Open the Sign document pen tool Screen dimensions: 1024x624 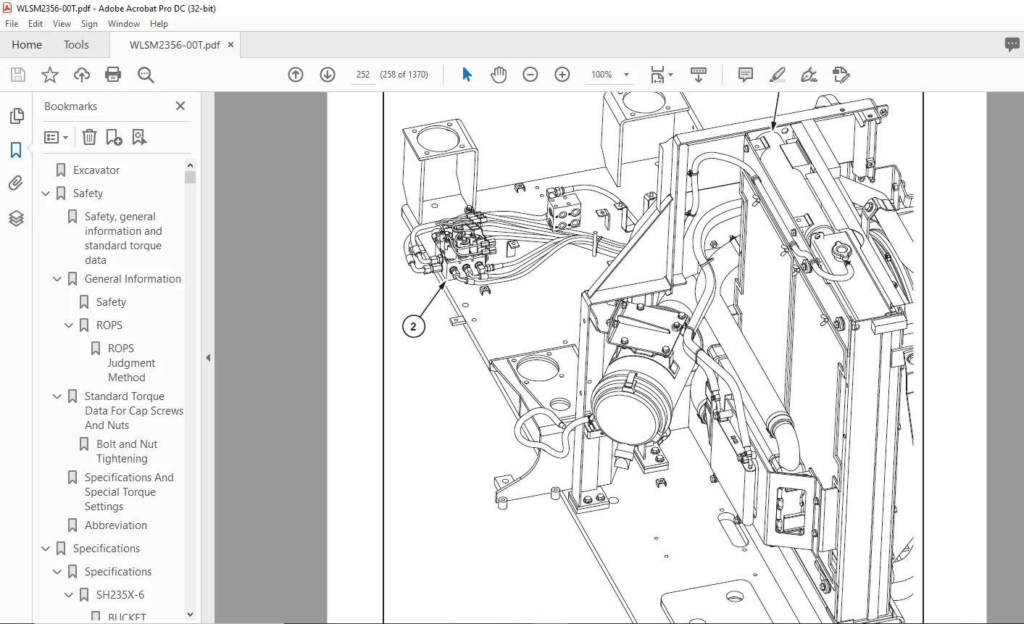pos(809,75)
